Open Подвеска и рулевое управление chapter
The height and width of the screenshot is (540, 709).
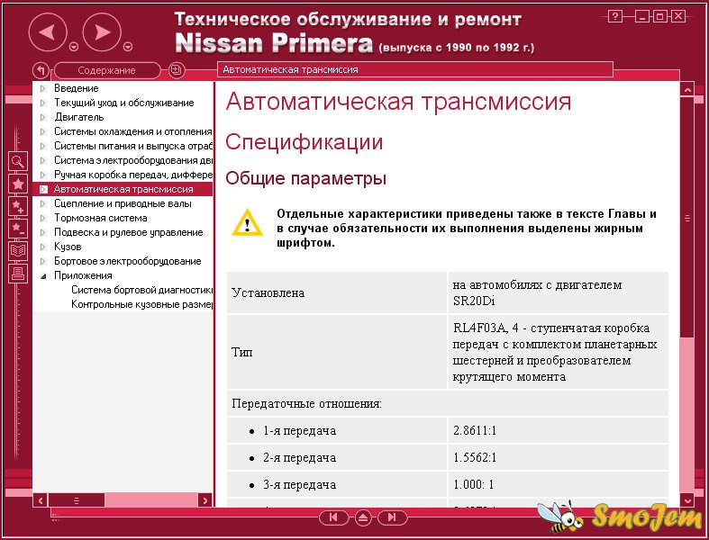[129, 232]
